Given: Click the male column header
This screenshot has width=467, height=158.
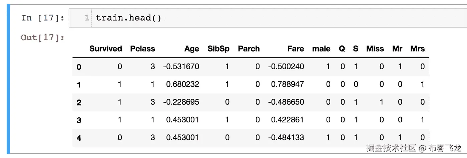Looking at the screenshot, I should 321,49.
